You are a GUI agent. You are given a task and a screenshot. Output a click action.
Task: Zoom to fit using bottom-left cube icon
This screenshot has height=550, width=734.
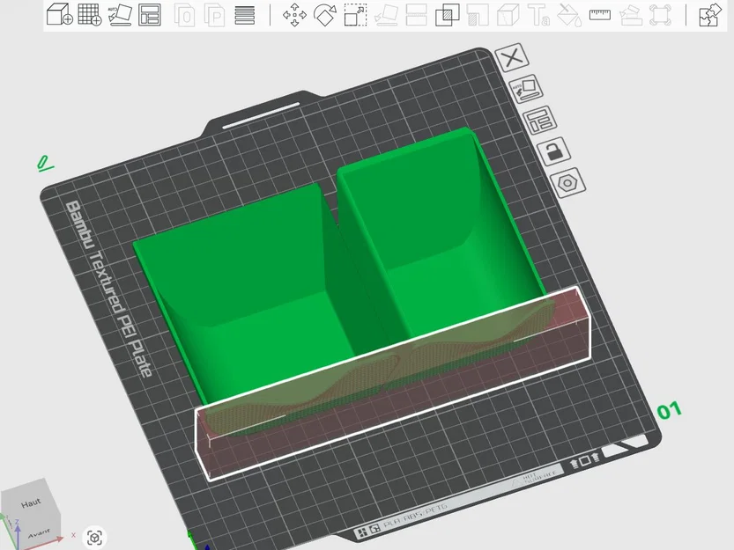[94, 537]
